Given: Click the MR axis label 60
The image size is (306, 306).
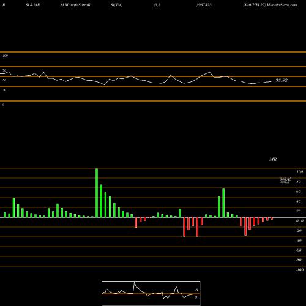Looking at the screenshot, I should coord(299,192).
